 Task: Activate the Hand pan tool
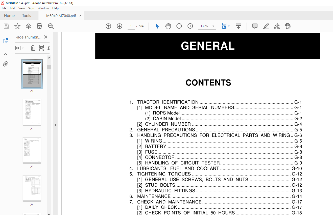168,26
